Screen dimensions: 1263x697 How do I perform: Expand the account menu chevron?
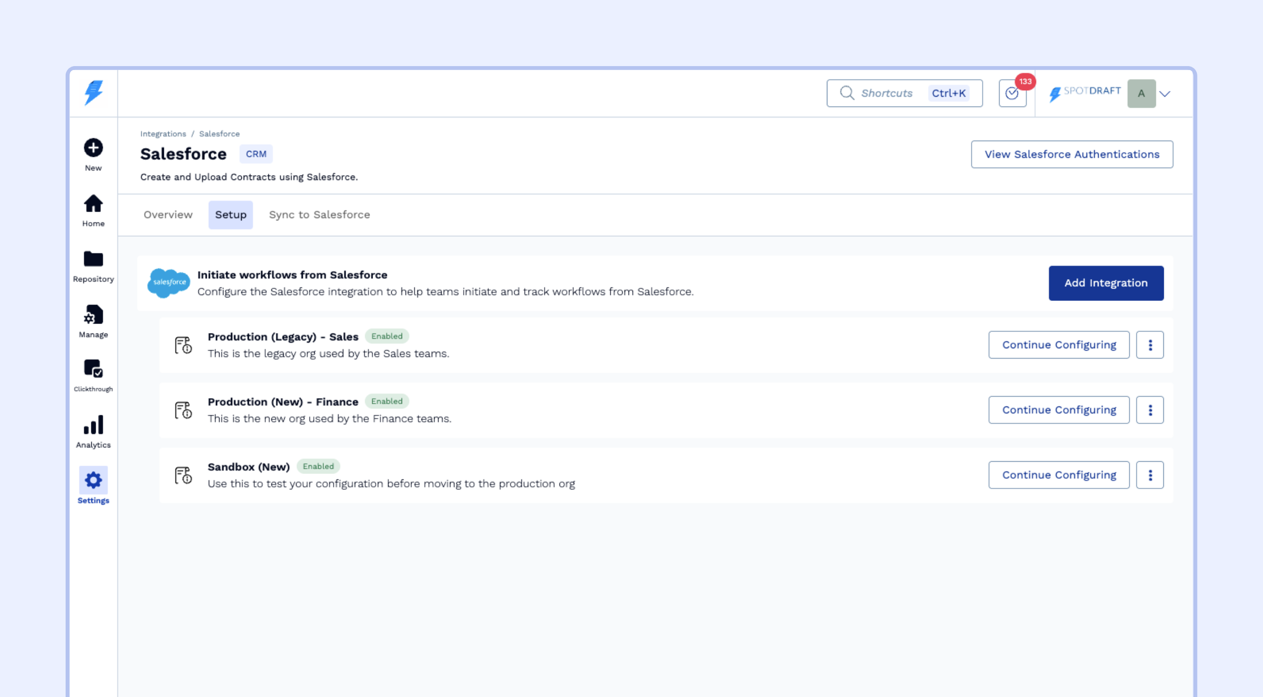(x=1165, y=94)
